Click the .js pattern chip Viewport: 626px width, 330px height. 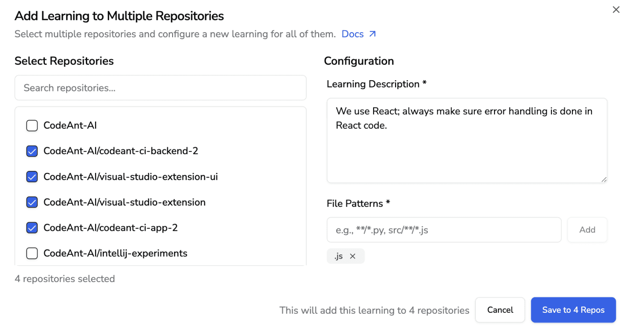pyautogui.click(x=339, y=256)
